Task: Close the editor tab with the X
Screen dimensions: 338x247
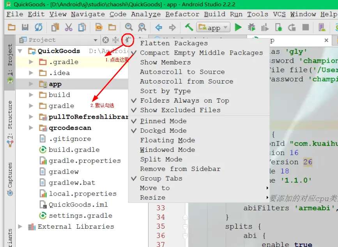Action: (x=326, y=40)
